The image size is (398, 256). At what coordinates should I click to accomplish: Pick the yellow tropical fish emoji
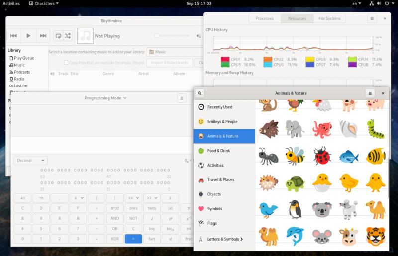click(376, 156)
